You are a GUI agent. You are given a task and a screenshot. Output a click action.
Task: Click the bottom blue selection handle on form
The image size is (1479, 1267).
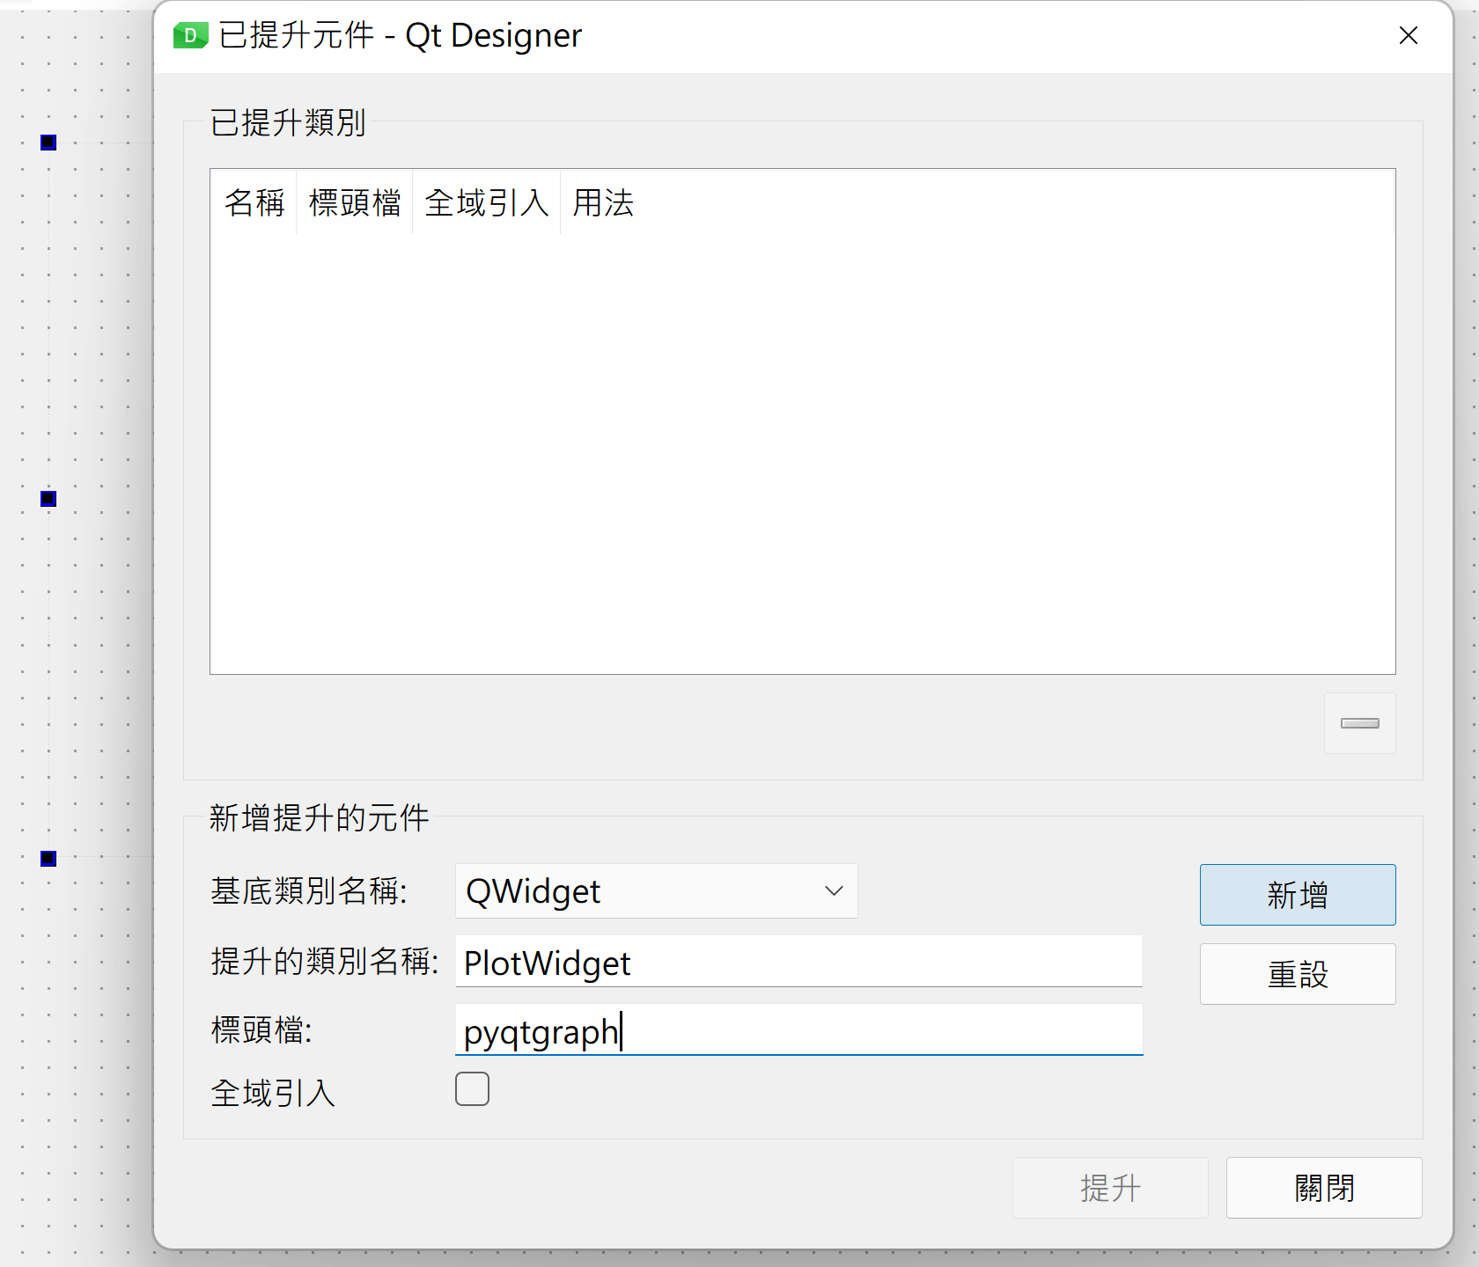48,859
